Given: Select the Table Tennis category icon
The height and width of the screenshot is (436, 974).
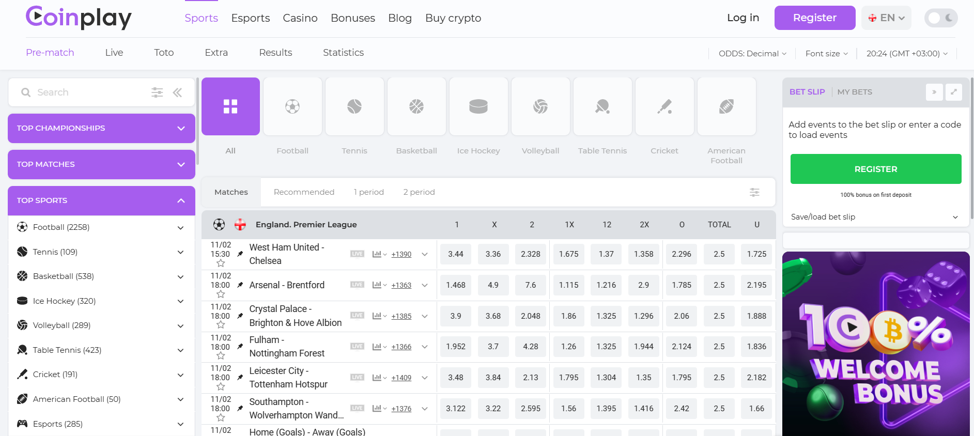Looking at the screenshot, I should [602, 106].
